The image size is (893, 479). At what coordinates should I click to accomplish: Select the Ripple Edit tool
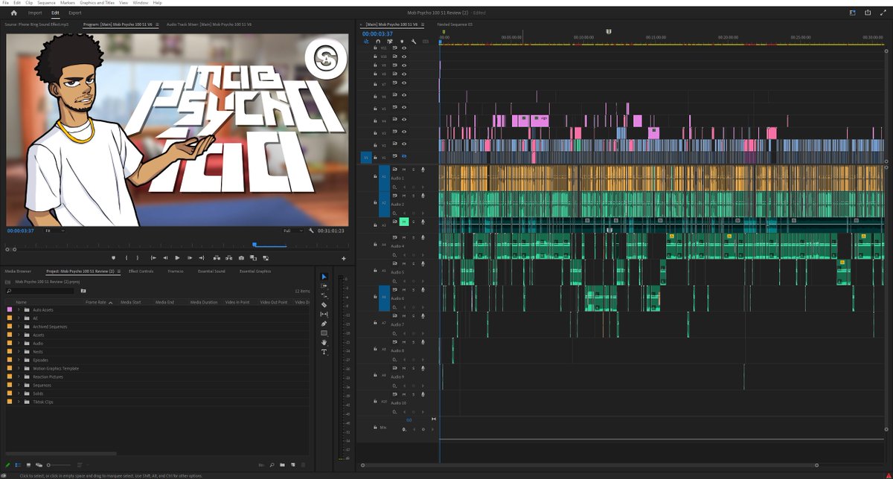(x=324, y=295)
